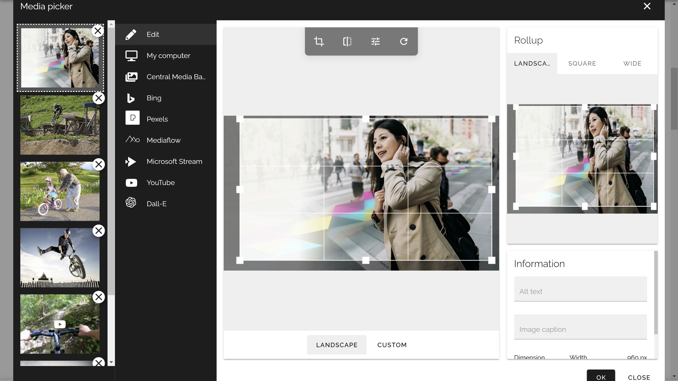
Task: Click the Mediaflow logo icon
Action: tap(132, 139)
